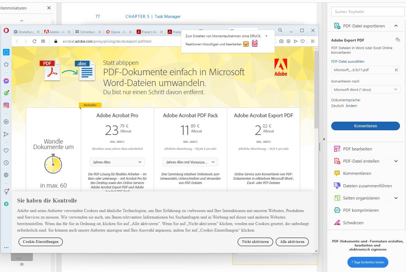The image size is (406, 272).
Task: Open Settings gear in Opera sidebar
Action: pyautogui.click(x=6, y=175)
